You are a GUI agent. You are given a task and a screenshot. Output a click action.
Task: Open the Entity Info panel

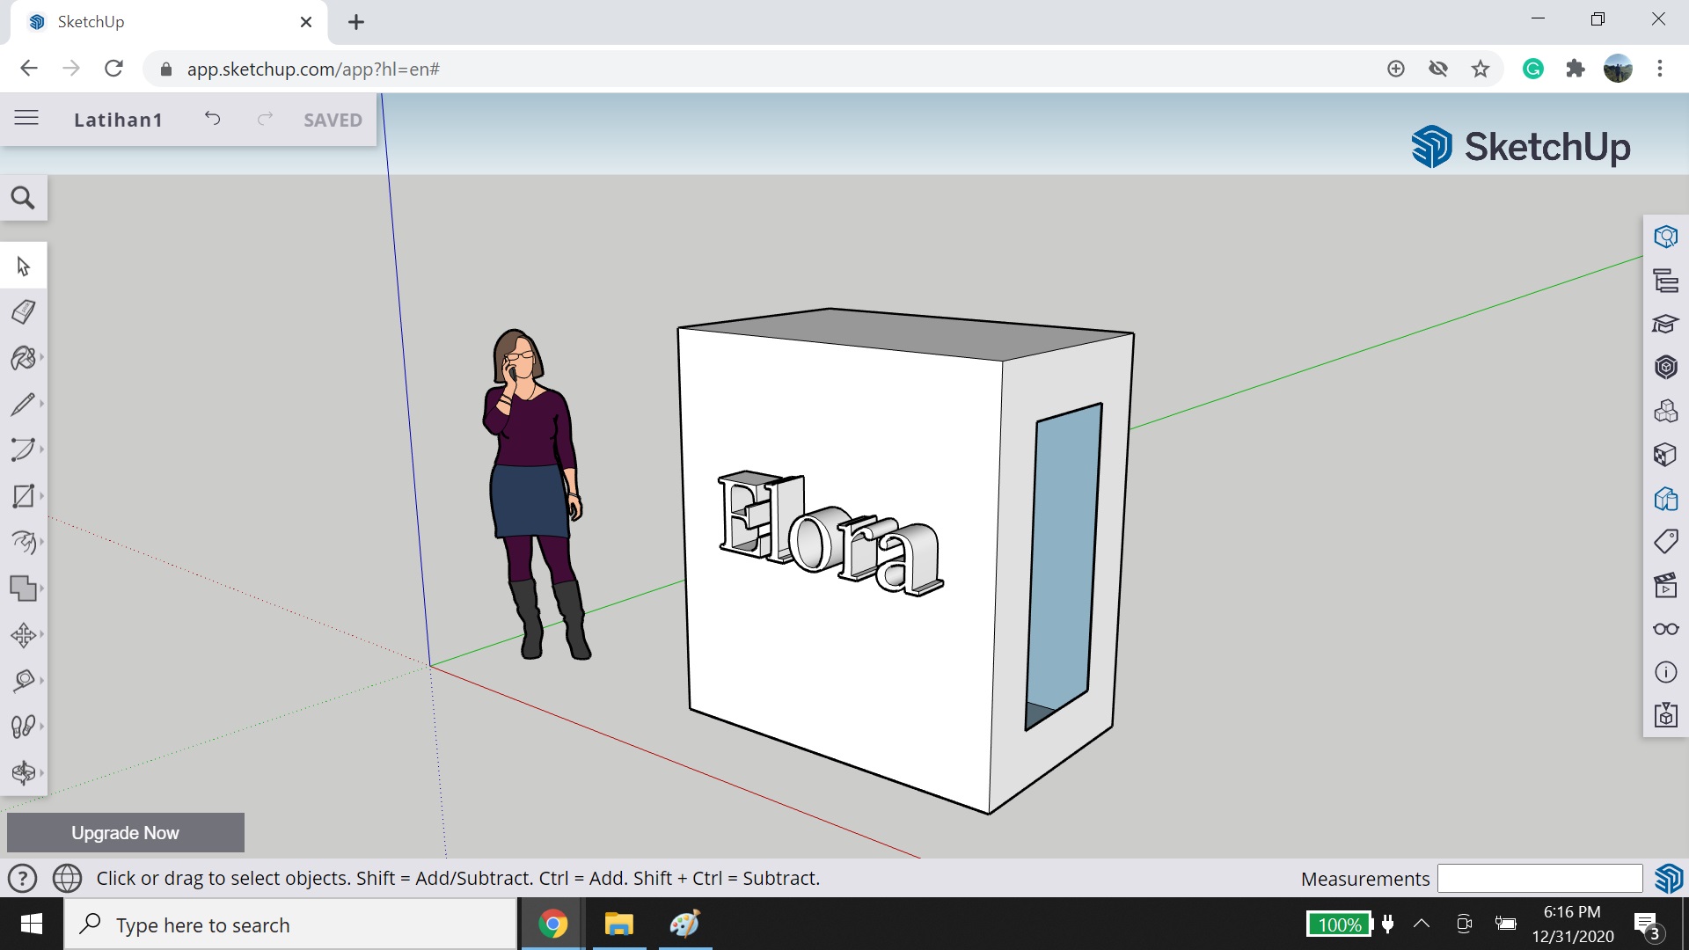pos(1665,237)
